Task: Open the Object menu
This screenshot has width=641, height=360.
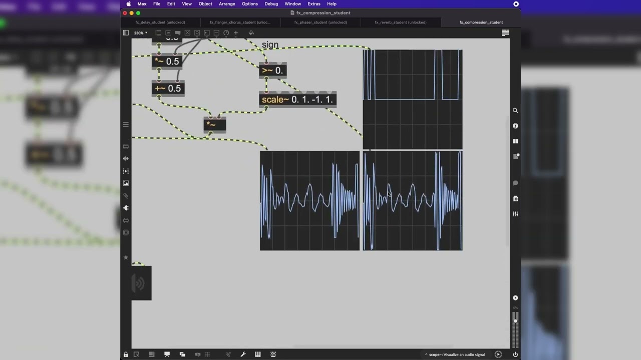Action: coord(205,4)
